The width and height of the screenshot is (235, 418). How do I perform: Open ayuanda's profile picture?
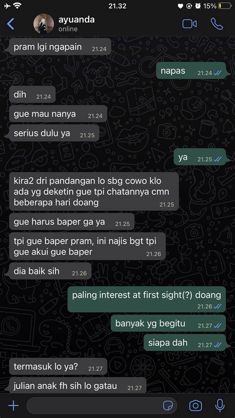coord(44,24)
